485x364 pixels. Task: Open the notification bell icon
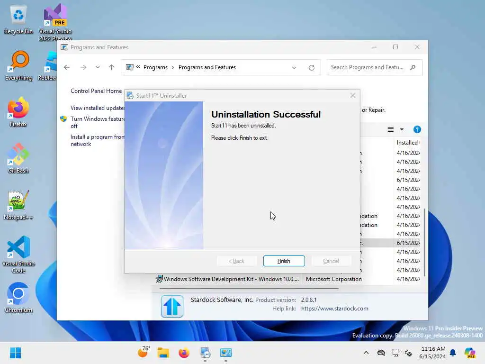pos(453,353)
